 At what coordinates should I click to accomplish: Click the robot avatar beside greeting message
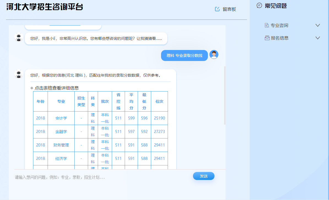pyautogui.click(x=19, y=37)
